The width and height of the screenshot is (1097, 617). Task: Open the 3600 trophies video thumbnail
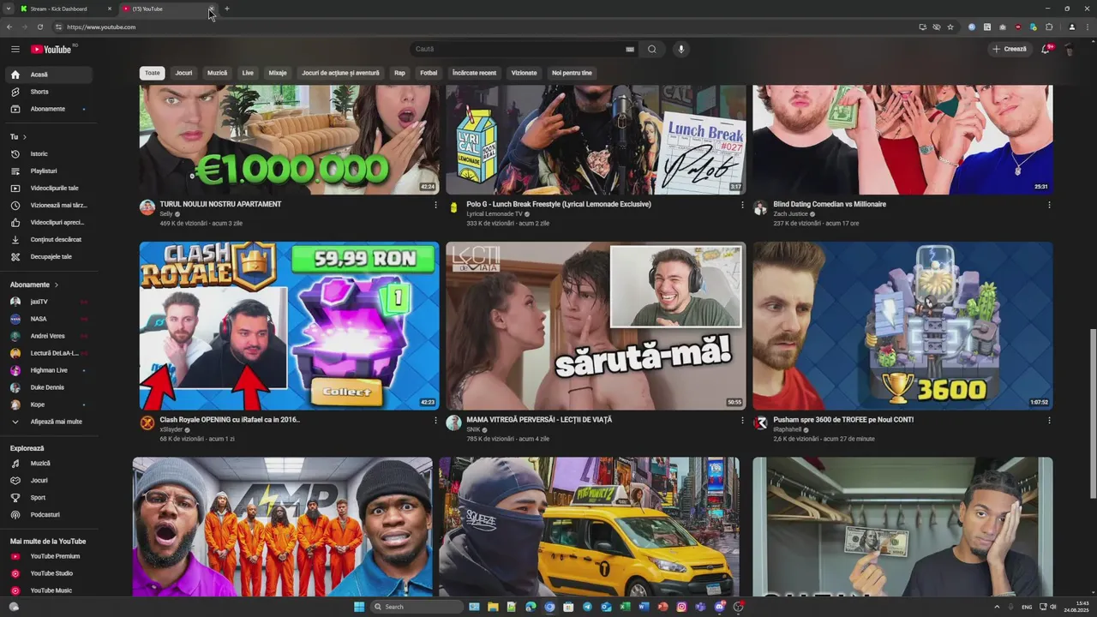(x=902, y=326)
